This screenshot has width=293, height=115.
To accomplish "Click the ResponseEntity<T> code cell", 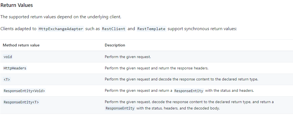I will tap(21, 102).
